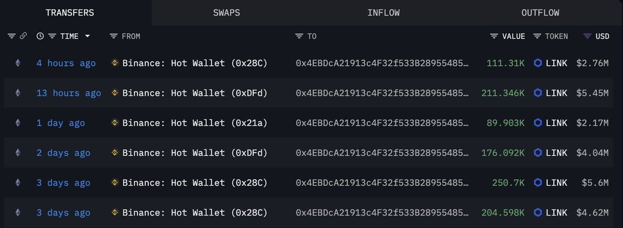Open the purple USD column filter
623x228 pixels.
pos(587,36)
